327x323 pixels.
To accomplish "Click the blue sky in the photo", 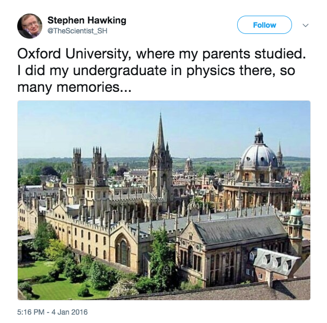I will point(104,125).
